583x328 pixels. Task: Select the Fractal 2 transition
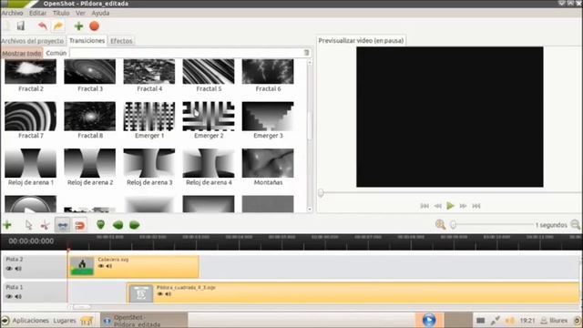[x=30, y=76]
